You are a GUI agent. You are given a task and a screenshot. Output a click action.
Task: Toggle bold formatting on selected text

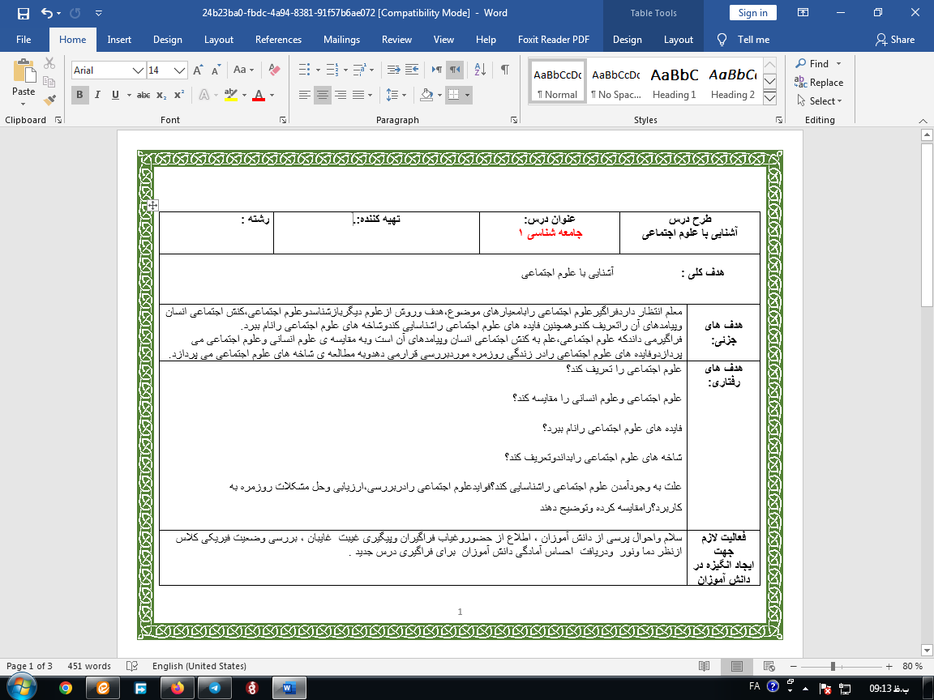point(79,95)
